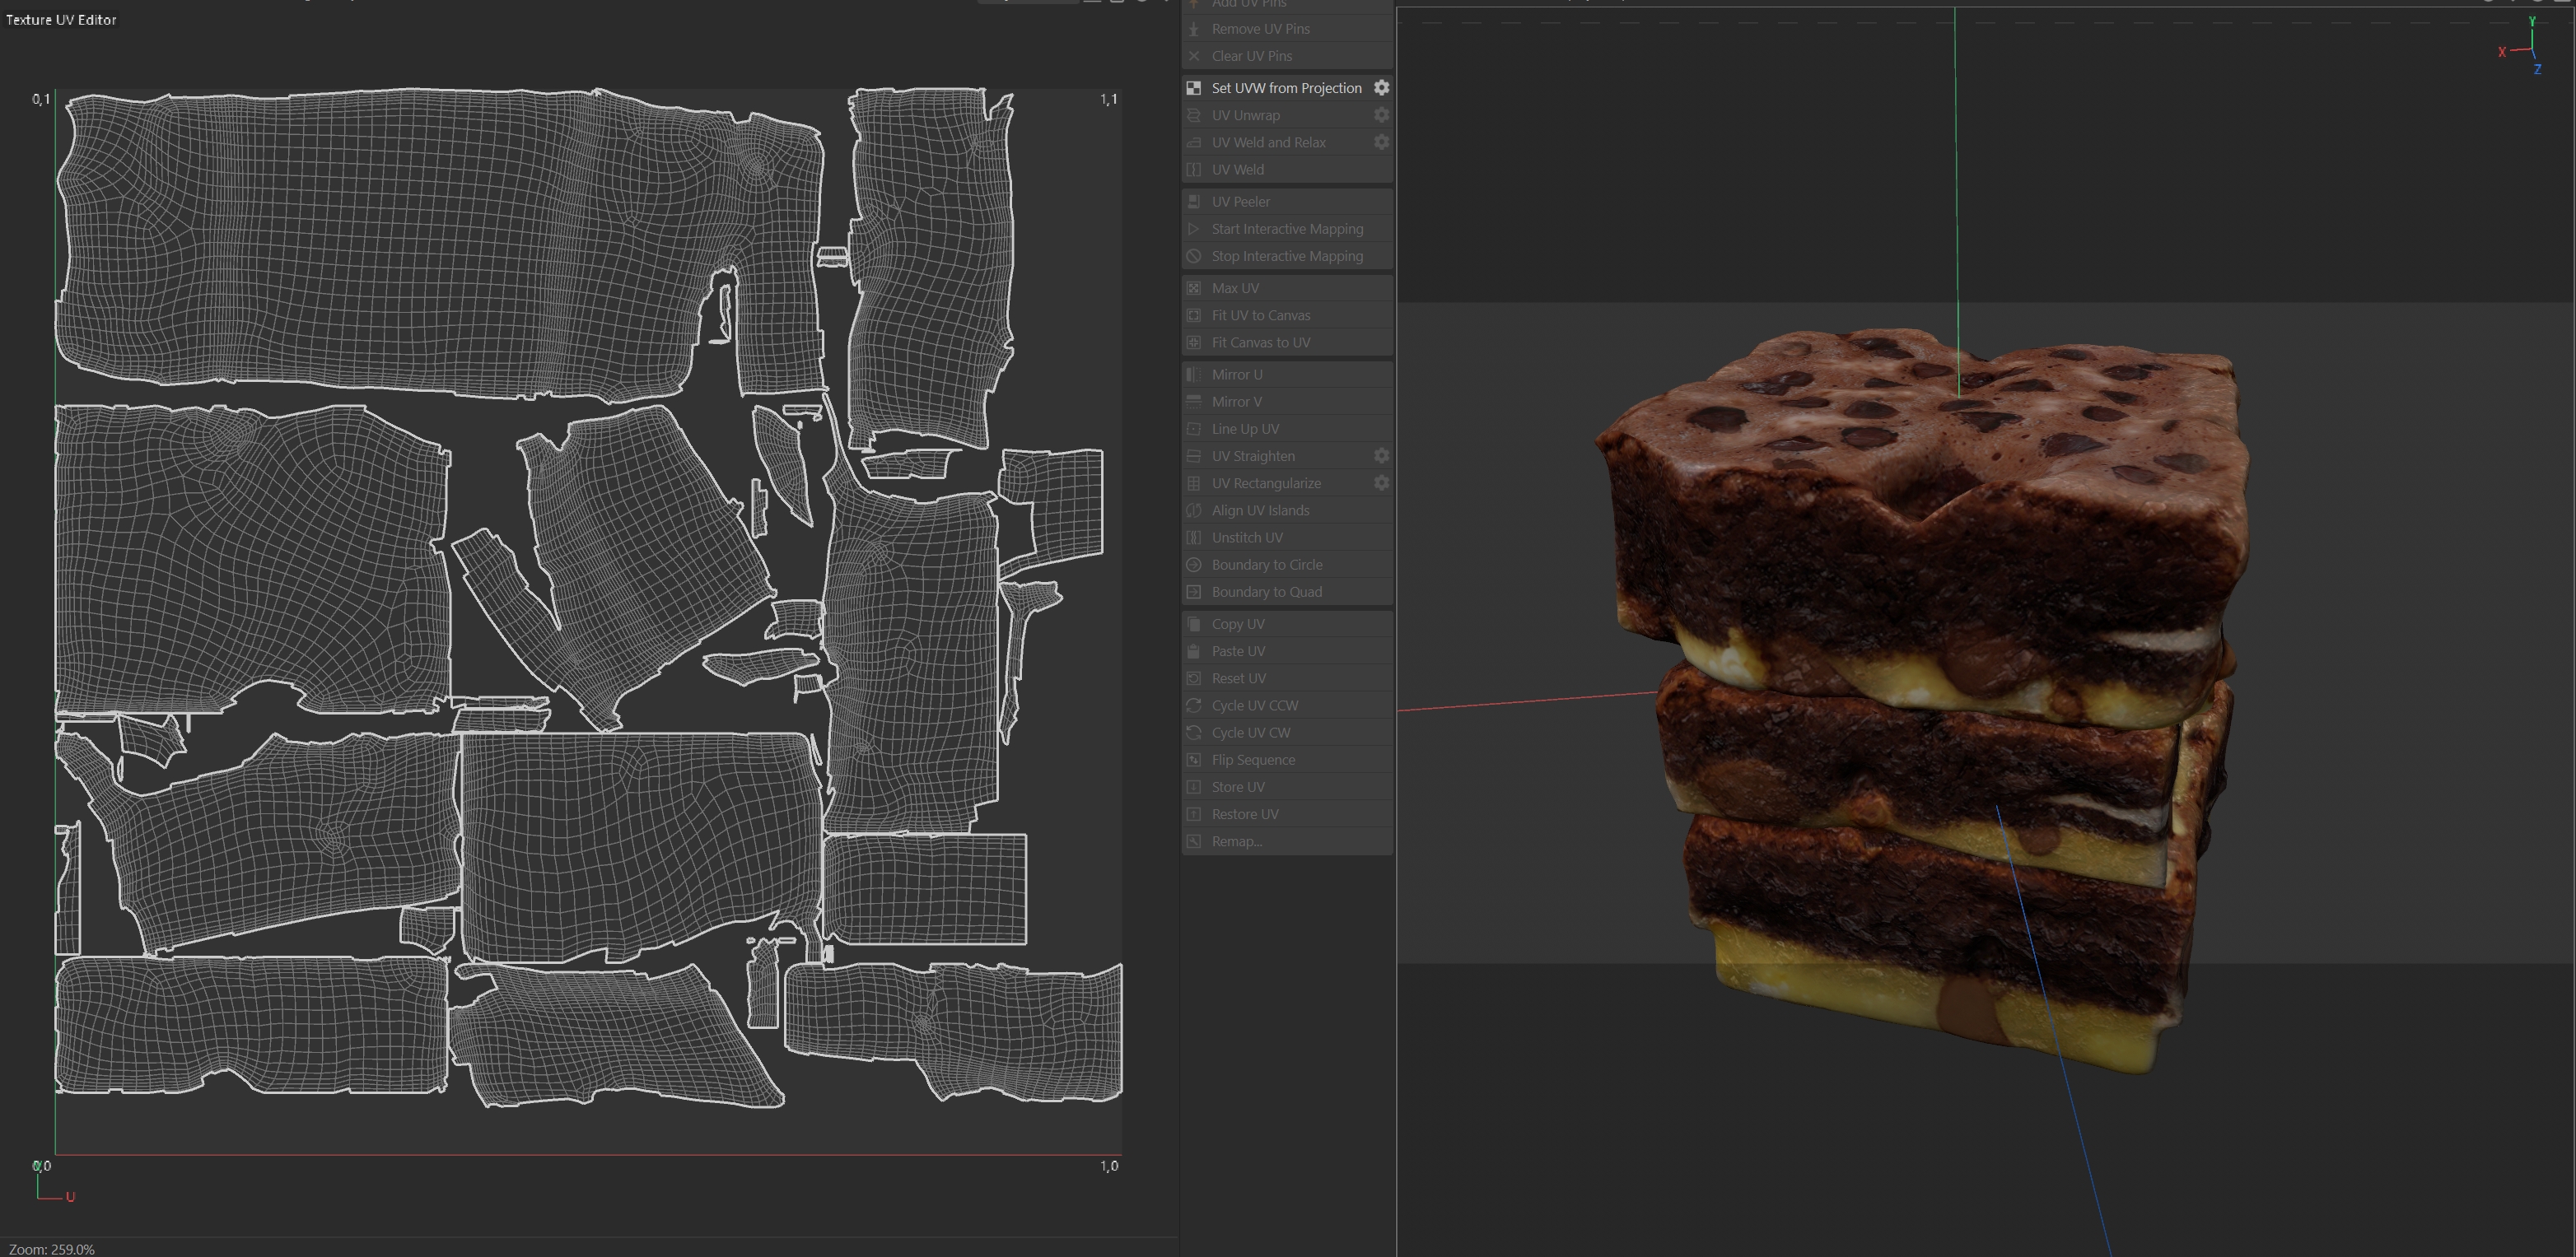
Task: Open UV Rectangularize settings gear
Action: point(1381,482)
